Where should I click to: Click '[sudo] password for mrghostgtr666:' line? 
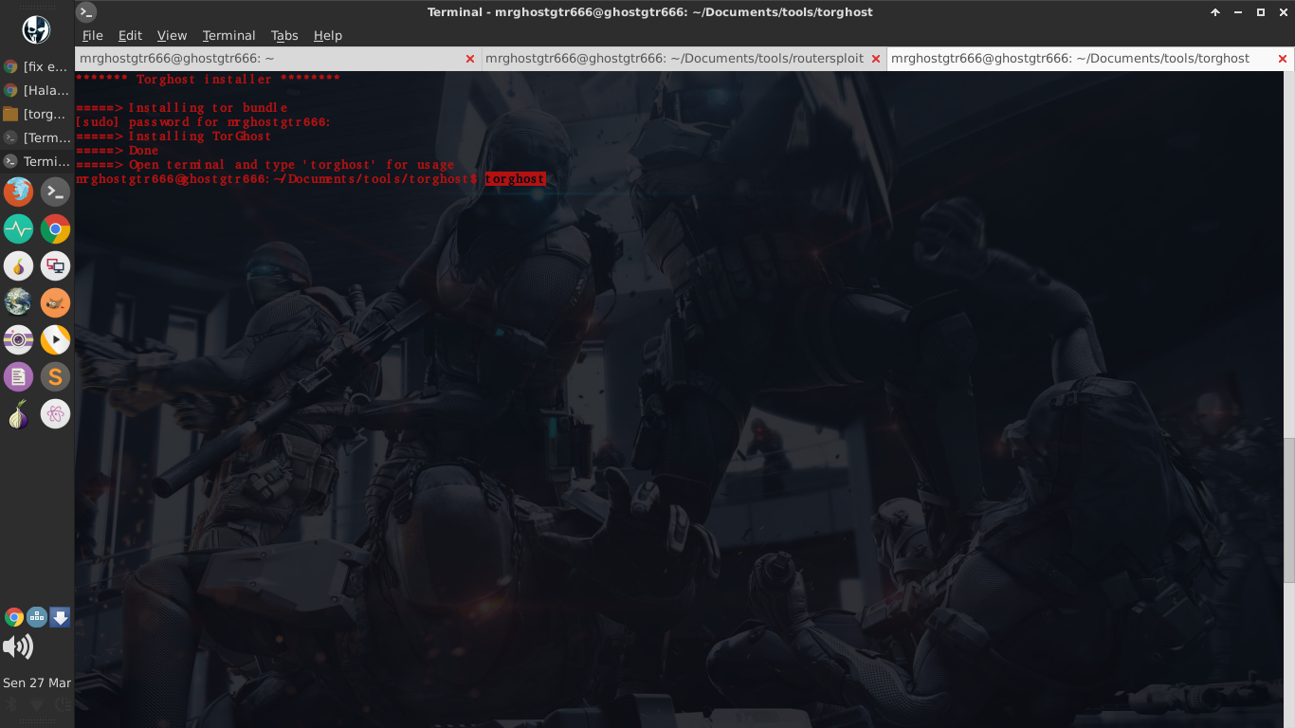[x=204, y=122]
